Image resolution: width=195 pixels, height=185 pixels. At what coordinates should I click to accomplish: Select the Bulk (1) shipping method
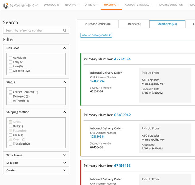click(x=10, y=126)
